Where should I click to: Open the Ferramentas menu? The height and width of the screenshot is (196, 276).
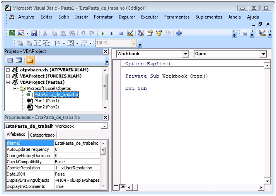point(177,17)
